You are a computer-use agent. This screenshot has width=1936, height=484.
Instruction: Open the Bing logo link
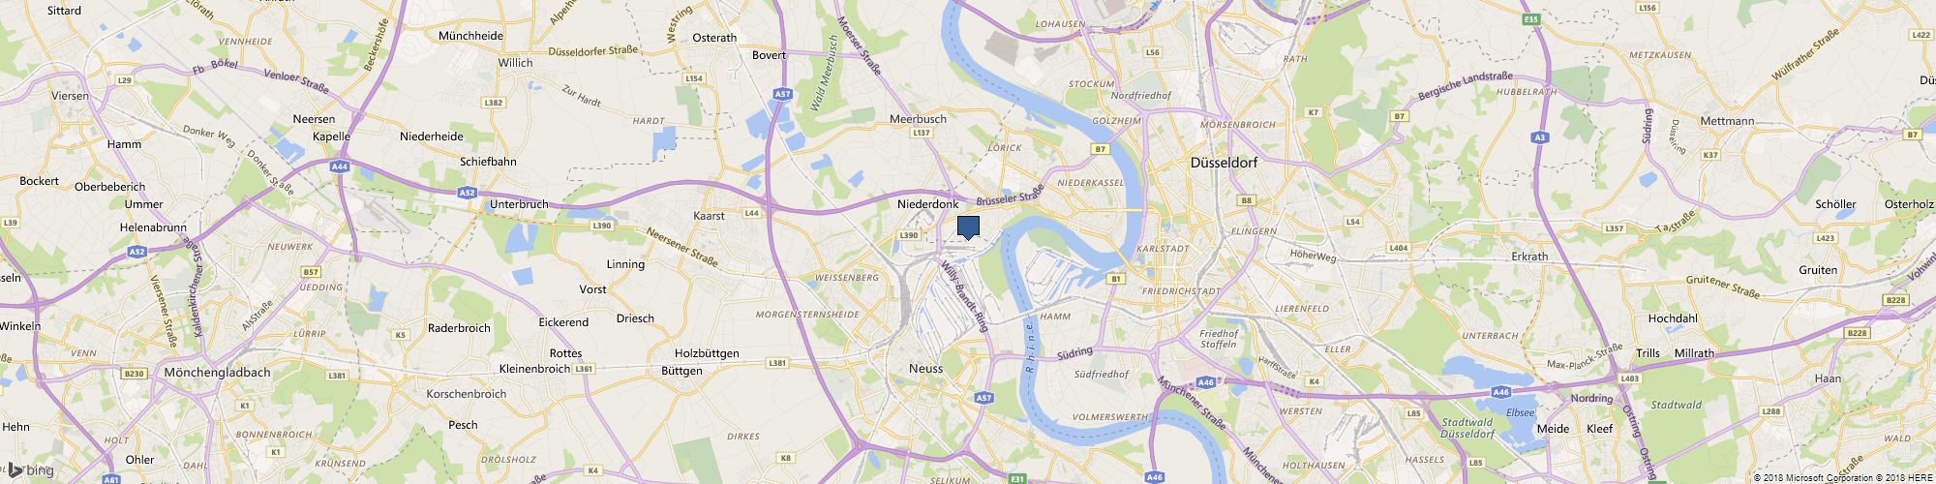point(31,470)
